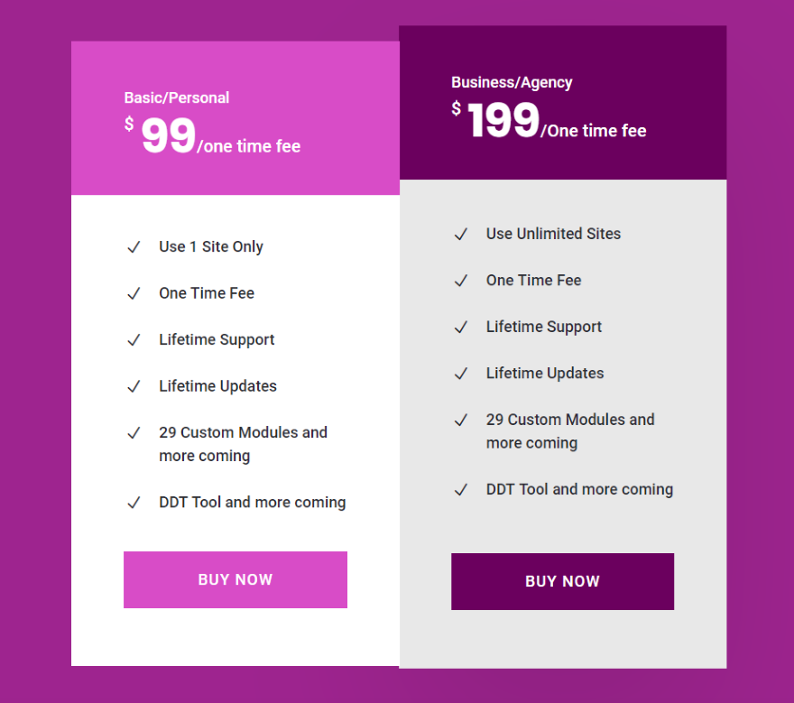Click checkmark beside Use Unlimited Sites
The height and width of the screenshot is (703, 794).
[461, 235]
